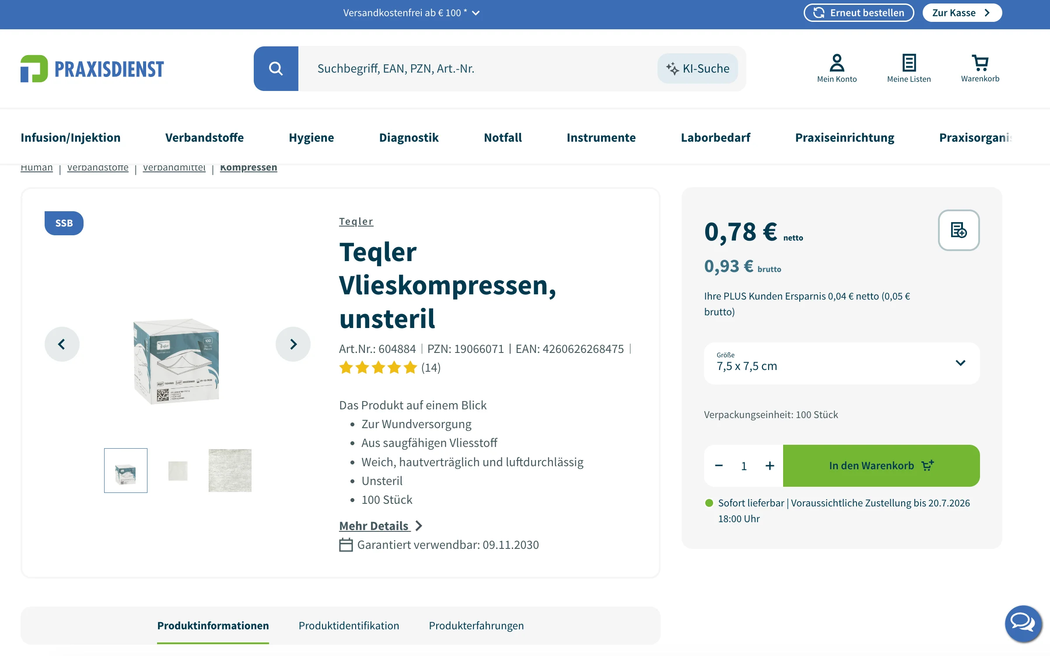
Task: Open Notfall menu
Action: [503, 137]
